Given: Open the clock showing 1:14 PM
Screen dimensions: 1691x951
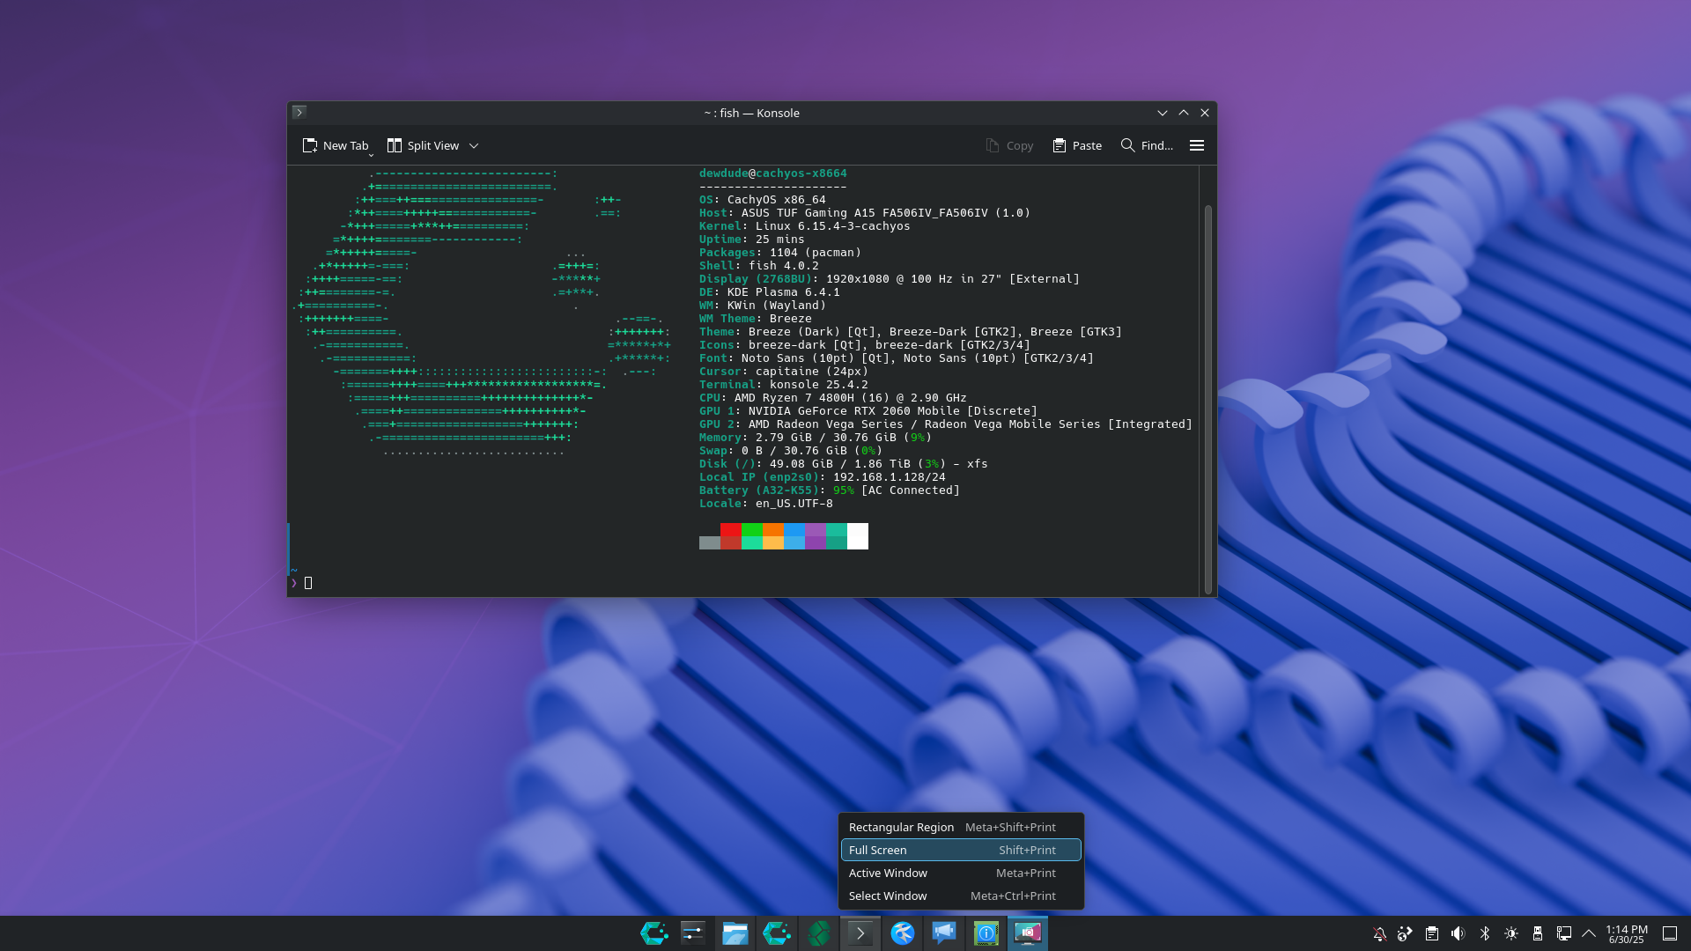Looking at the screenshot, I should pos(1627,933).
